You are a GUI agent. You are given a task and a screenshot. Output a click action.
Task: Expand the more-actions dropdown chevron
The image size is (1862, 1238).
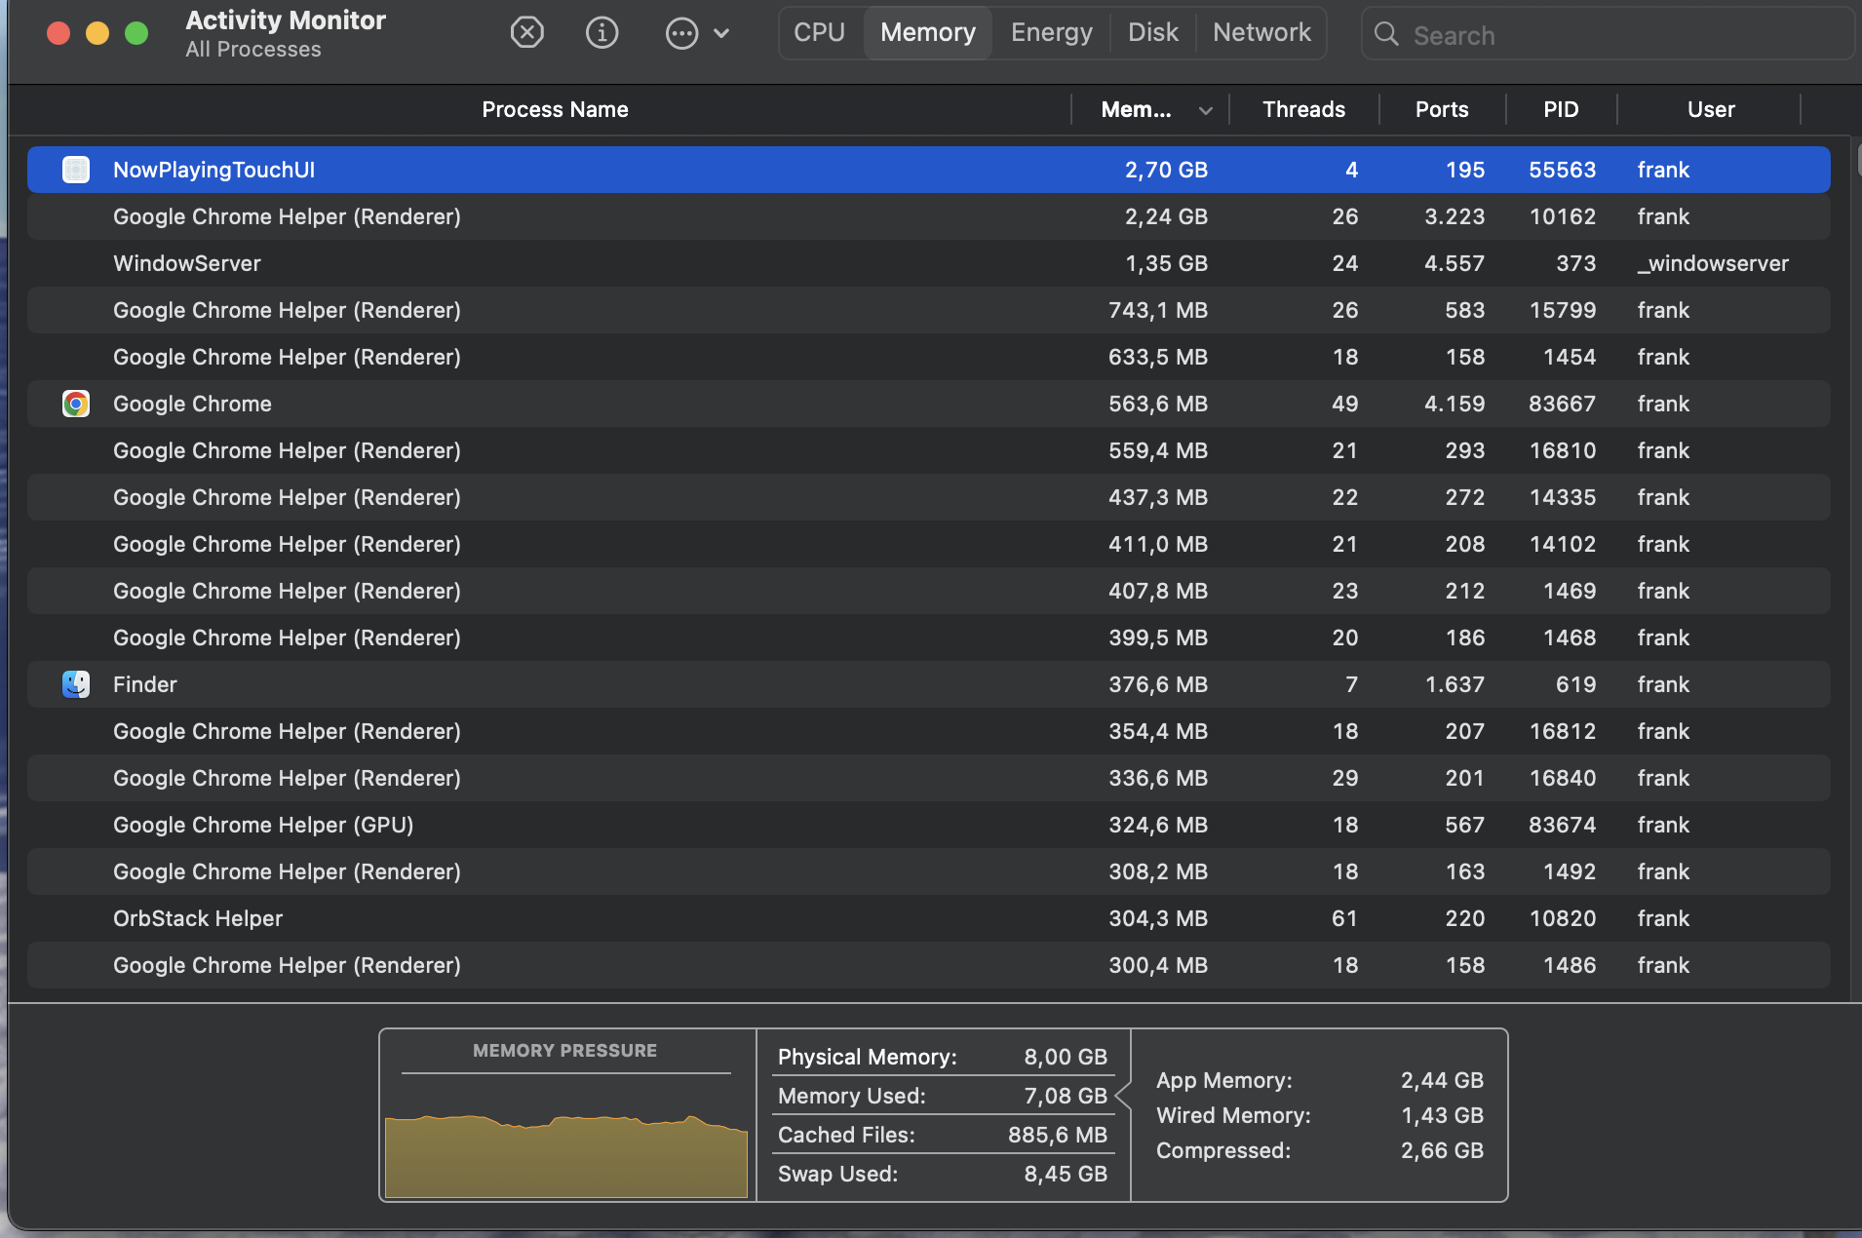pos(721,33)
